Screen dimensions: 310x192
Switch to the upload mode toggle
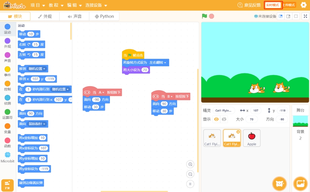(x=289, y=5)
